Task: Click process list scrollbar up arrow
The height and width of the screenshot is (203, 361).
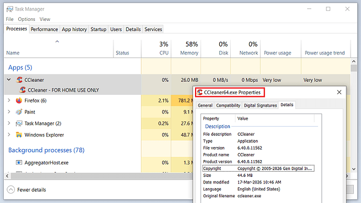Action: pos(354,61)
